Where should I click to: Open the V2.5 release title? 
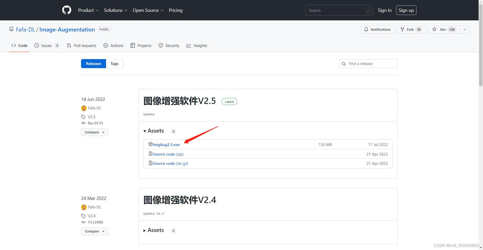pyautogui.click(x=180, y=101)
